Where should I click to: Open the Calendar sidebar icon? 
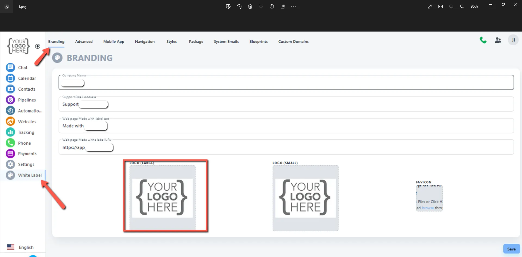pyautogui.click(x=10, y=78)
